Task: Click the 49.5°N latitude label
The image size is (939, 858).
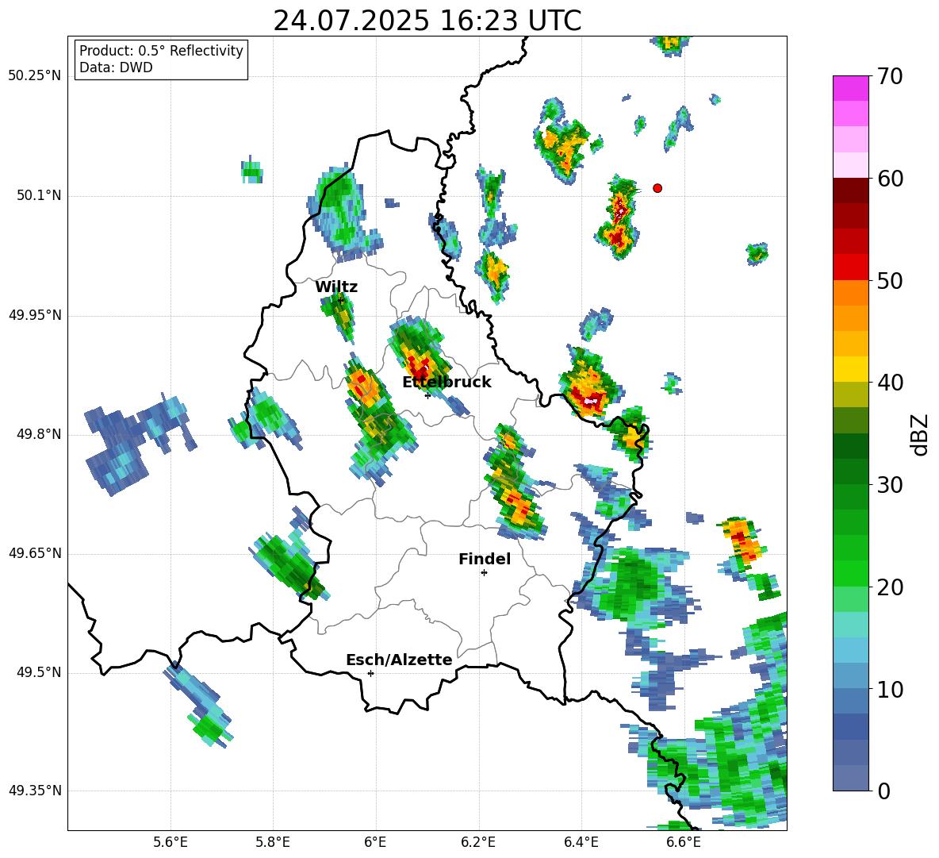Action: click(39, 672)
